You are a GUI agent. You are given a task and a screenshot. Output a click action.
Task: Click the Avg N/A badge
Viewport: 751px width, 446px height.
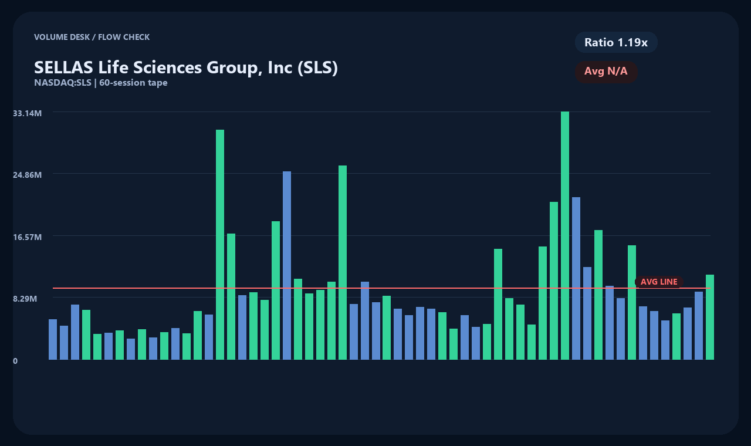(606, 72)
